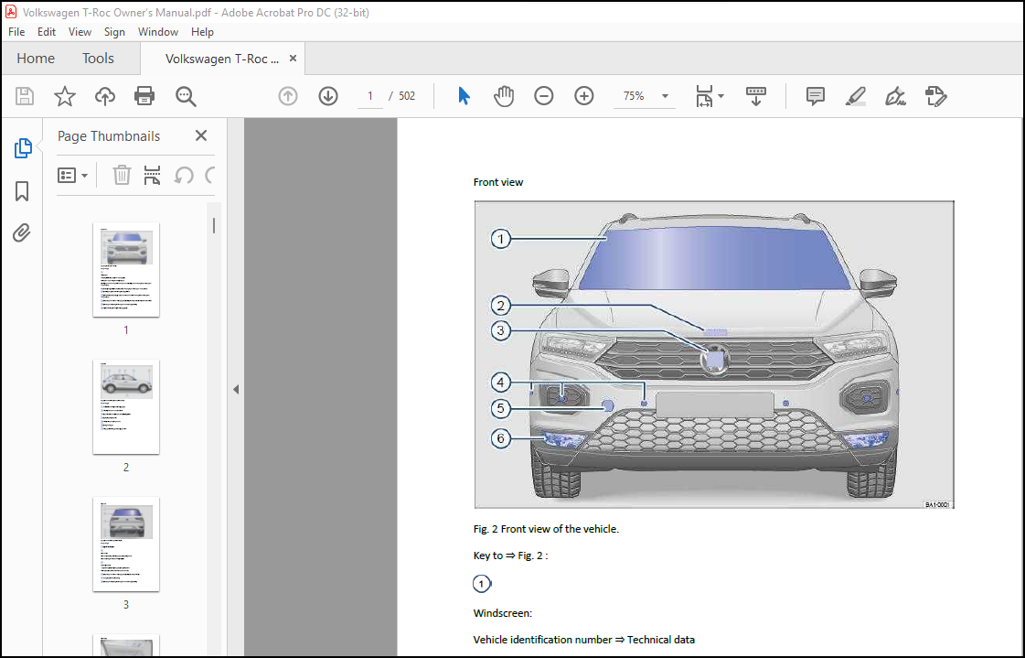The height and width of the screenshot is (658, 1025).
Task: Select page 3 thumbnail
Action: [x=126, y=545]
